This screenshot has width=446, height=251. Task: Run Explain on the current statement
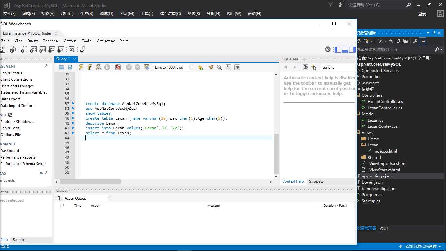[x=98, y=67]
